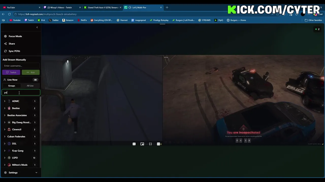Expand the Besties group

[5, 108]
